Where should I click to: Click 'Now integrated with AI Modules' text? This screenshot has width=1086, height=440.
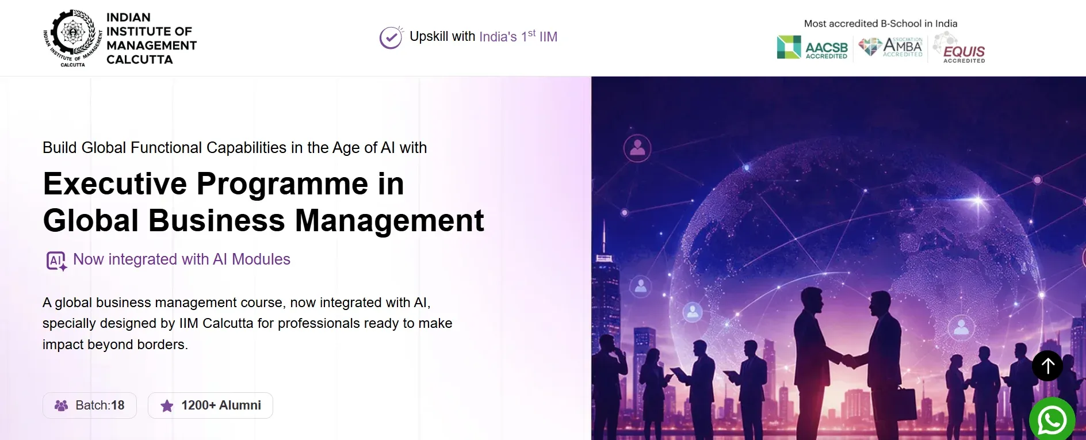click(182, 259)
